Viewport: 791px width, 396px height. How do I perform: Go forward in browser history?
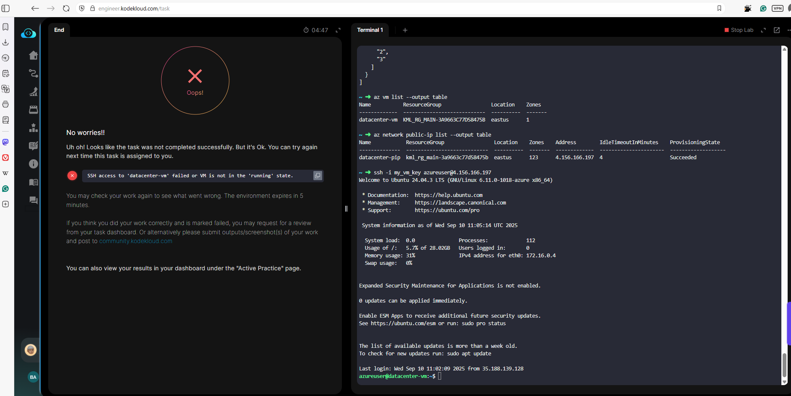click(x=51, y=8)
